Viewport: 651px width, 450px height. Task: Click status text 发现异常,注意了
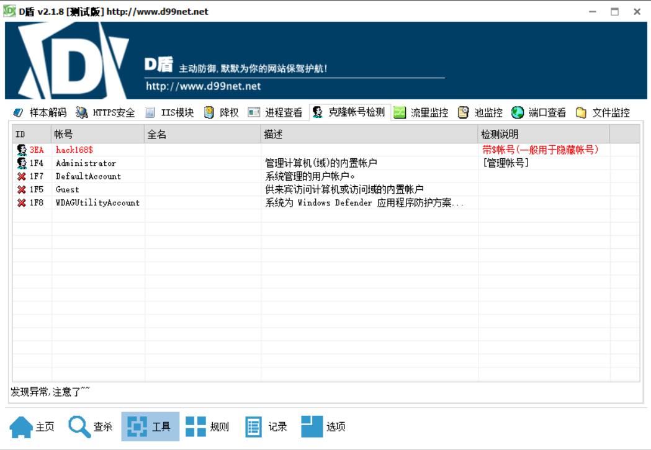coord(50,392)
